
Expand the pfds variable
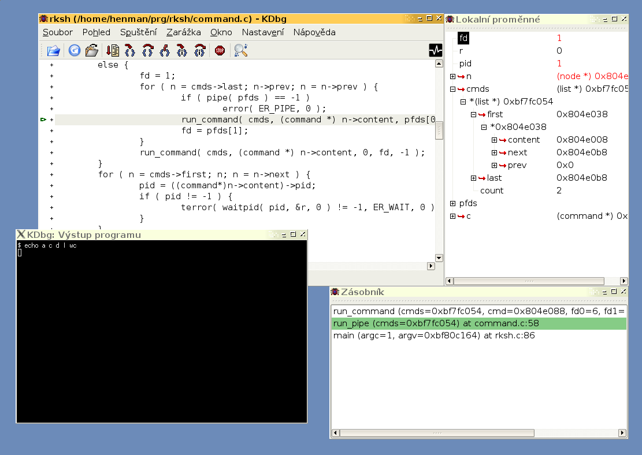point(452,203)
